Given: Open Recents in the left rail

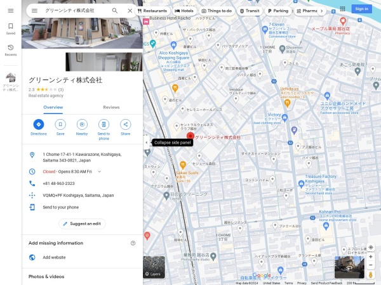Looking at the screenshot, I should coord(11,50).
